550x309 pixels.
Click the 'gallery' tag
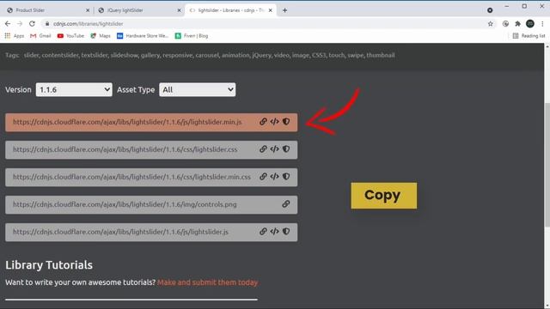[x=150, y=55]
